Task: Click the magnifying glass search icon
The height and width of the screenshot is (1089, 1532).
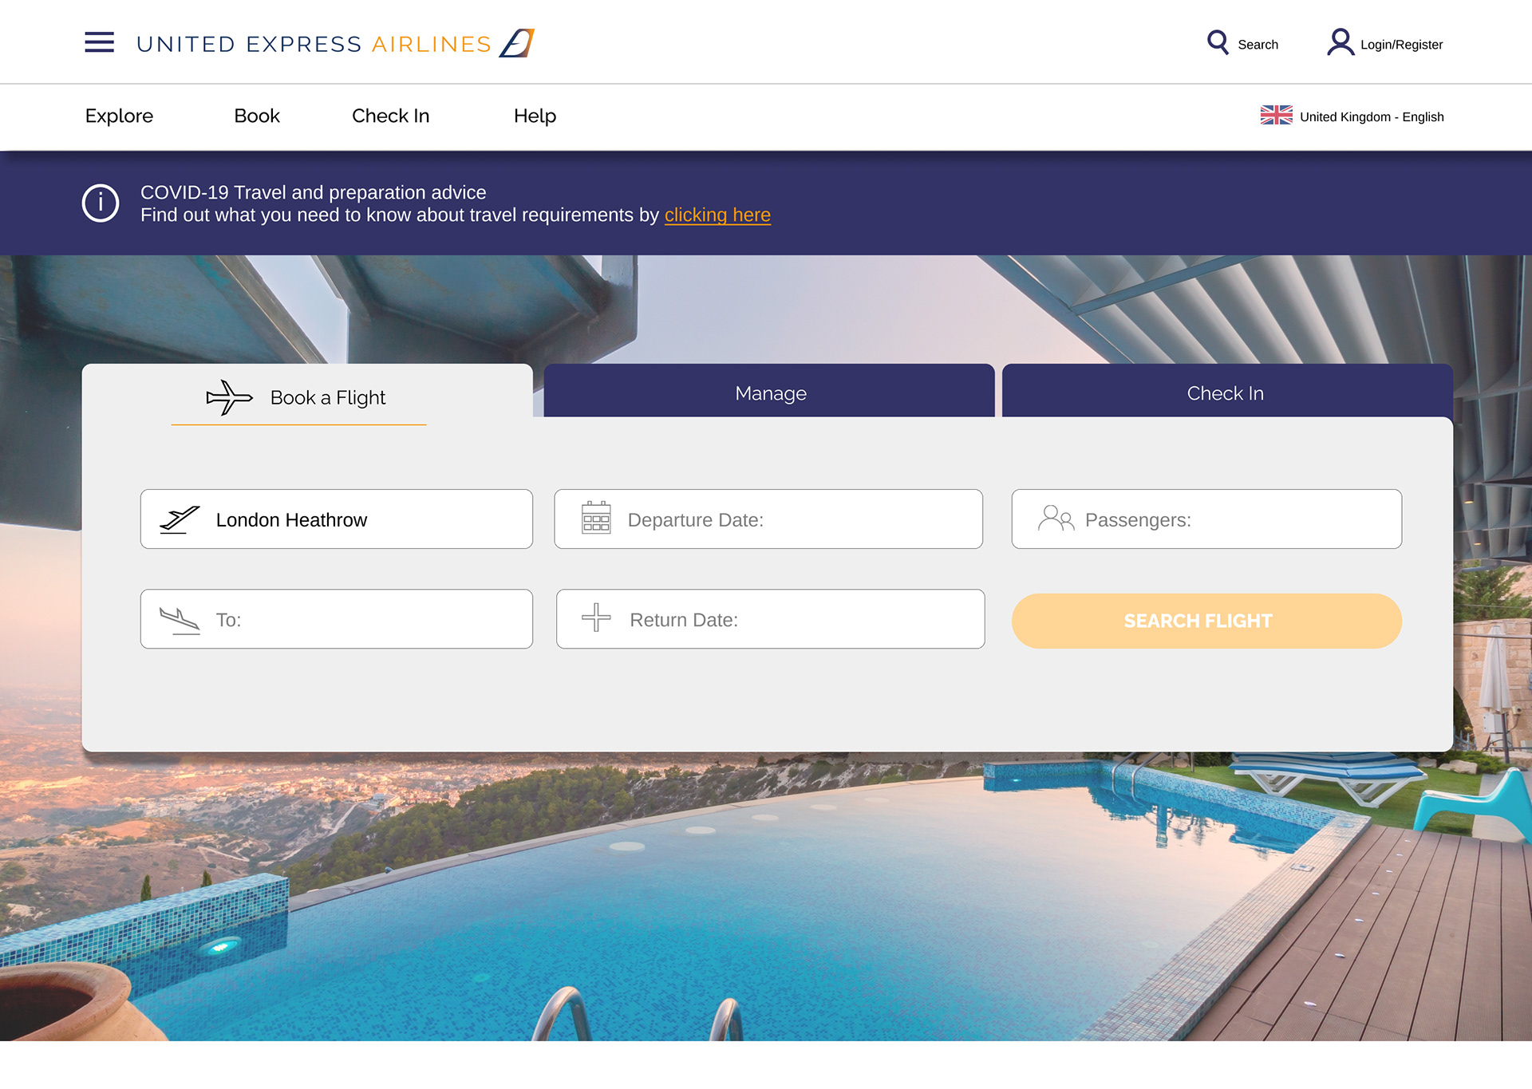Action: [1218, 42]
